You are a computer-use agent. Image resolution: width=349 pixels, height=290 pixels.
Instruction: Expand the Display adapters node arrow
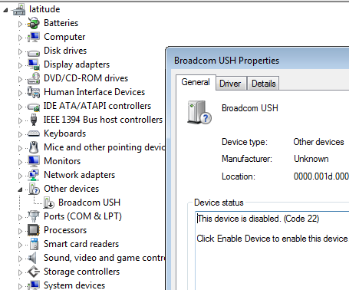[x=20, y=65]
